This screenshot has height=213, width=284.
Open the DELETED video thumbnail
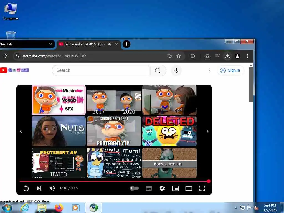169,131
